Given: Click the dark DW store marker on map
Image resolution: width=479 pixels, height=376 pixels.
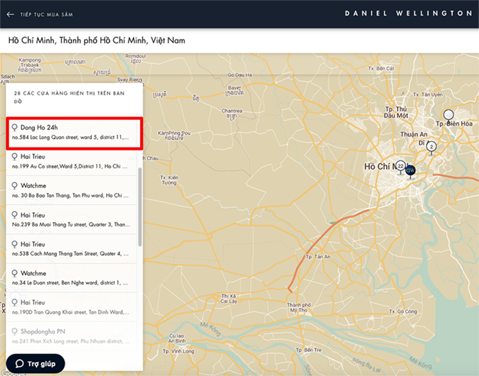Looking at the screenshot, I should tap(410, 171).
